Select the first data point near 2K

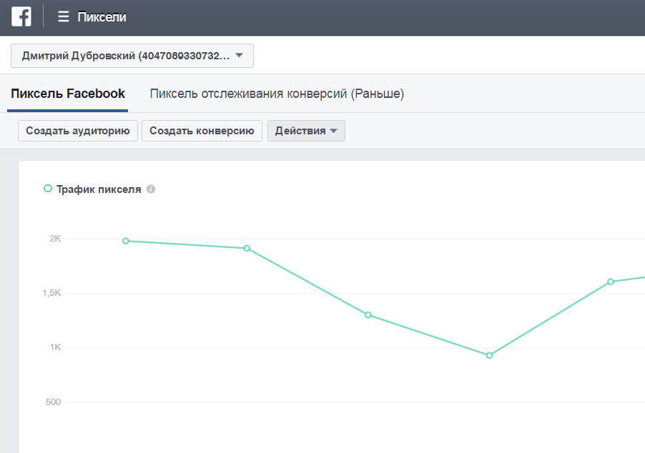pos(126,241)
